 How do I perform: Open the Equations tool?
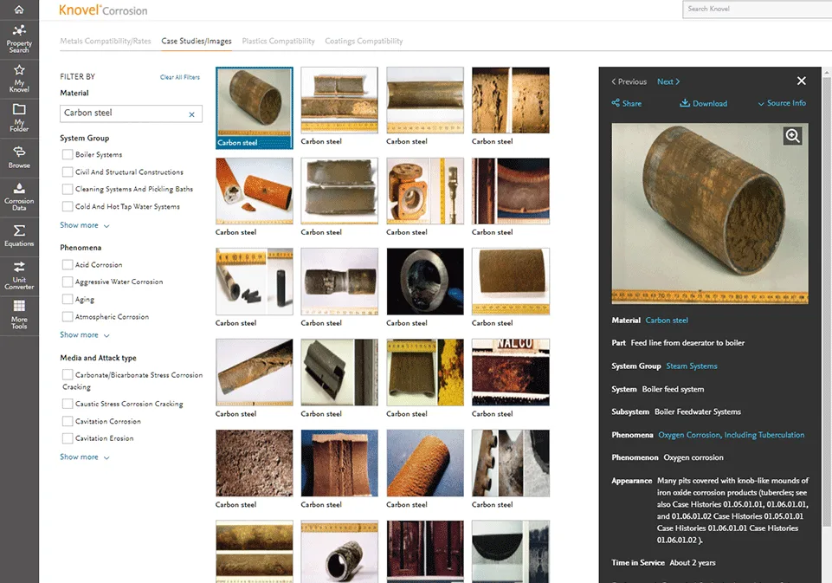coord(19,234)
